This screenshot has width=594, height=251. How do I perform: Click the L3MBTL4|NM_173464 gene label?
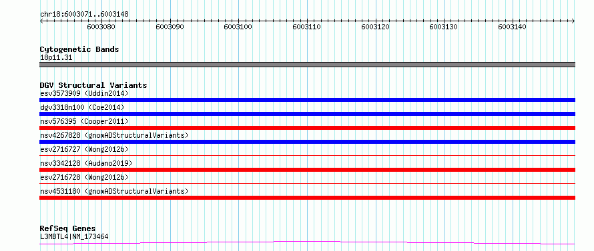click(x=74, y=237)
